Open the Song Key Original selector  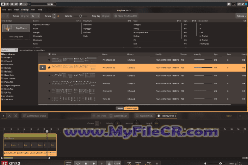106,16
